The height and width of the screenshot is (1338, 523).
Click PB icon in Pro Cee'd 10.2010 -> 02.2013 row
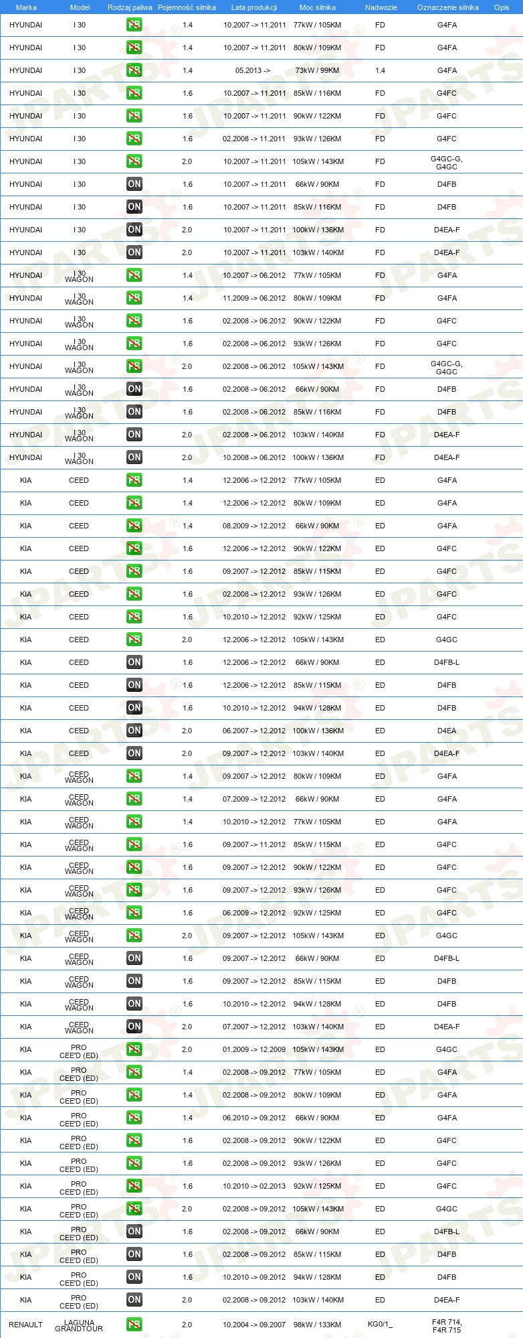click(134, 1186)
